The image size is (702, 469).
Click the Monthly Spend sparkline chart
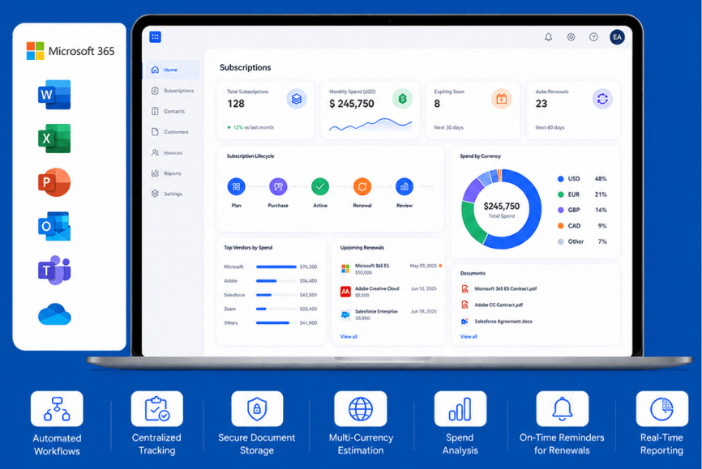[370, 124]
